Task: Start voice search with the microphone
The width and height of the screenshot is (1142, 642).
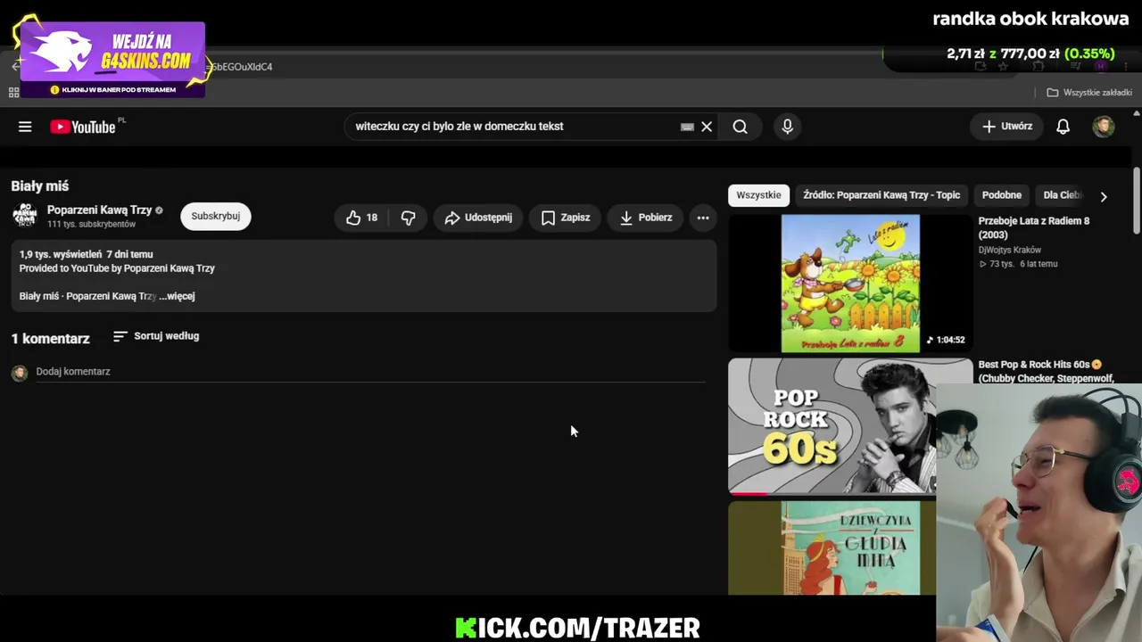Action: click(x=787, y=127)
